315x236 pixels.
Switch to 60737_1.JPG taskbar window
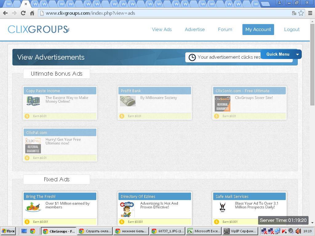167,231
